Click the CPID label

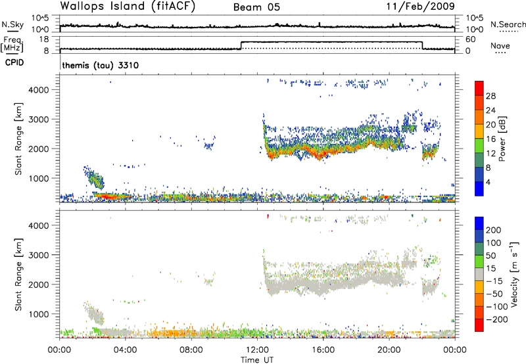pyautogui.click(x=14, y=62)
